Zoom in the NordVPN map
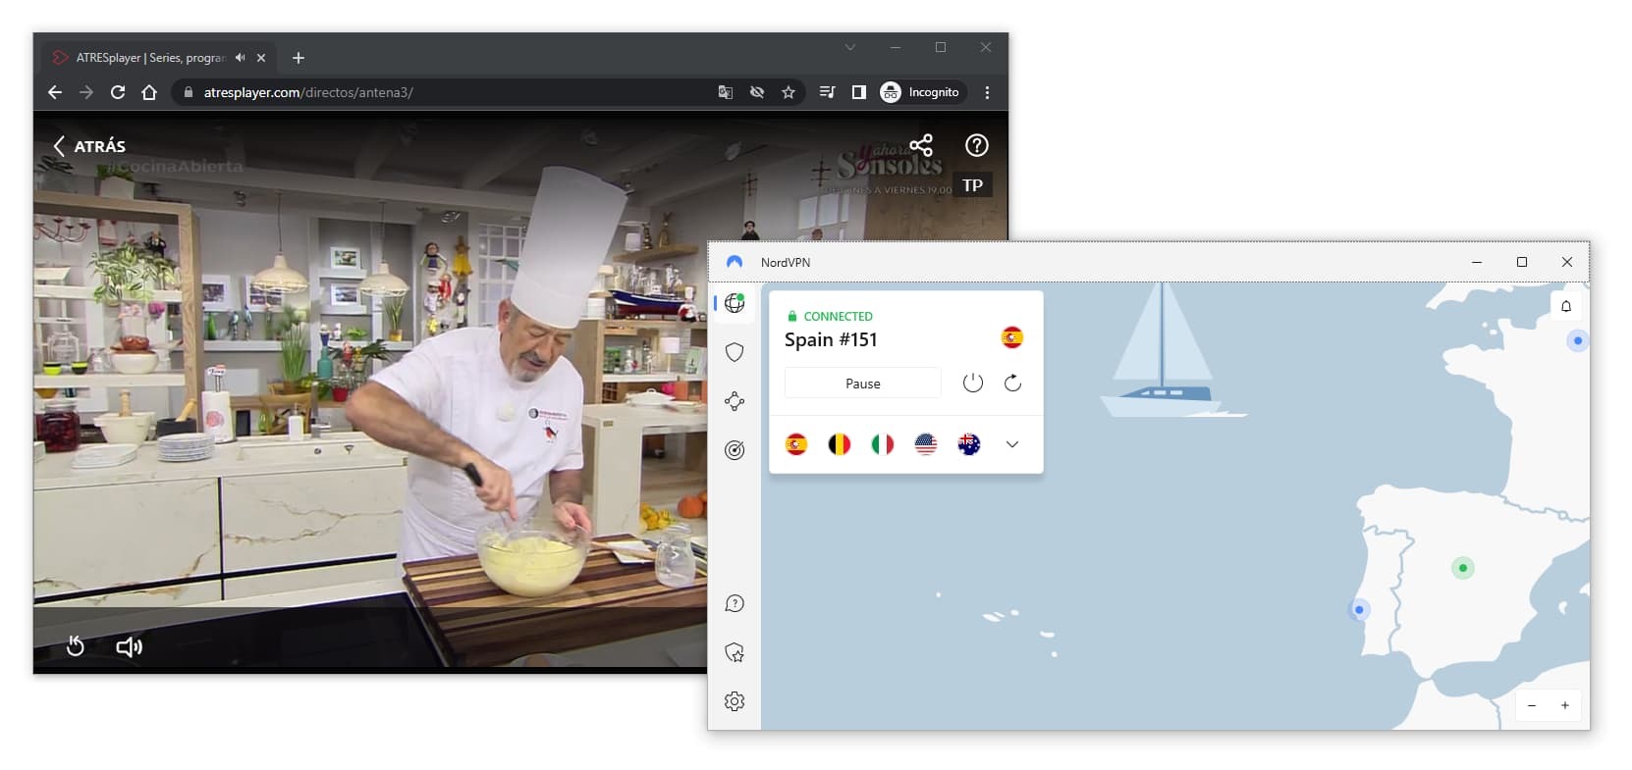Screen dimensions: 1632x770 1565,705
